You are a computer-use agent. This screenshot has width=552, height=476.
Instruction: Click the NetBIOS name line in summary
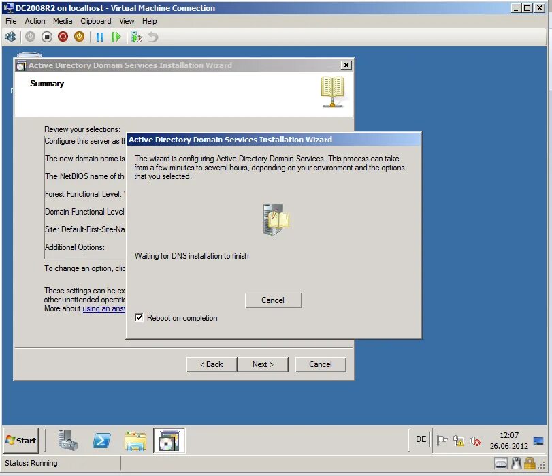[x=85, y=176]
